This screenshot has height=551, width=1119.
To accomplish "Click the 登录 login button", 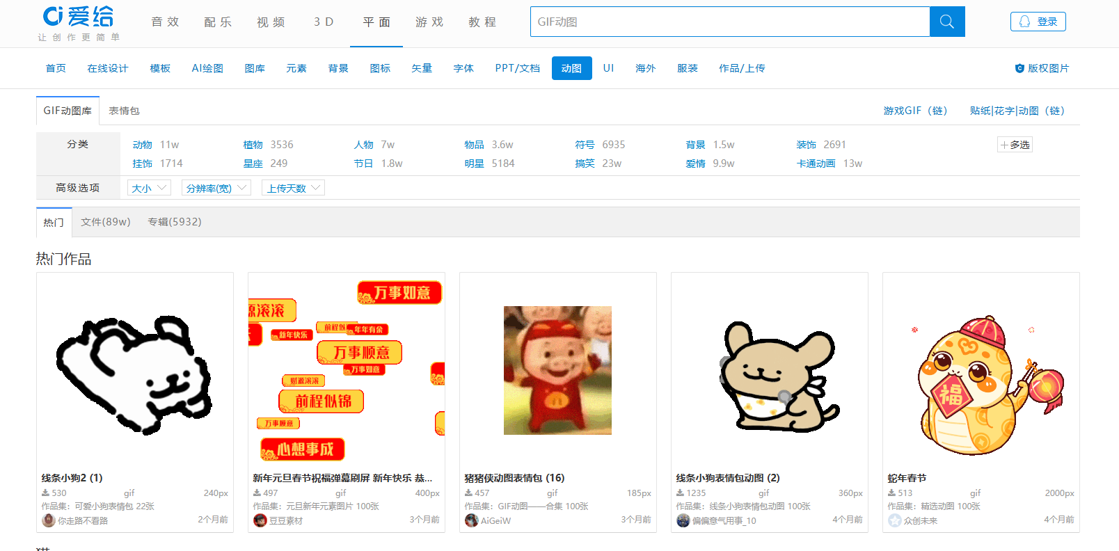I will (x=1038, y=22).
